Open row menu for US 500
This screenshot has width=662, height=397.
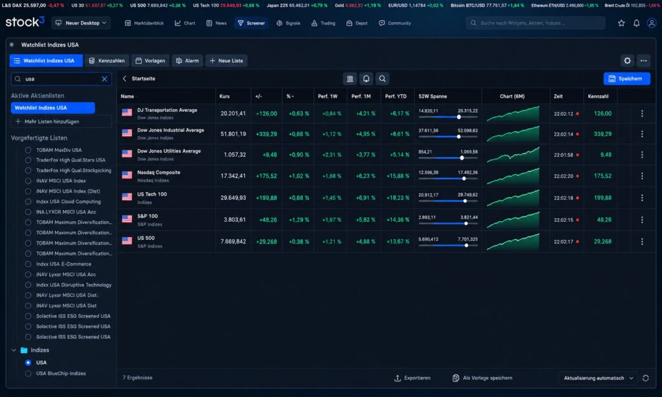[642, 242]
